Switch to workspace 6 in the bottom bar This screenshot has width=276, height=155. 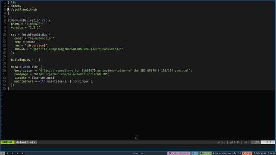pos(22,153)
